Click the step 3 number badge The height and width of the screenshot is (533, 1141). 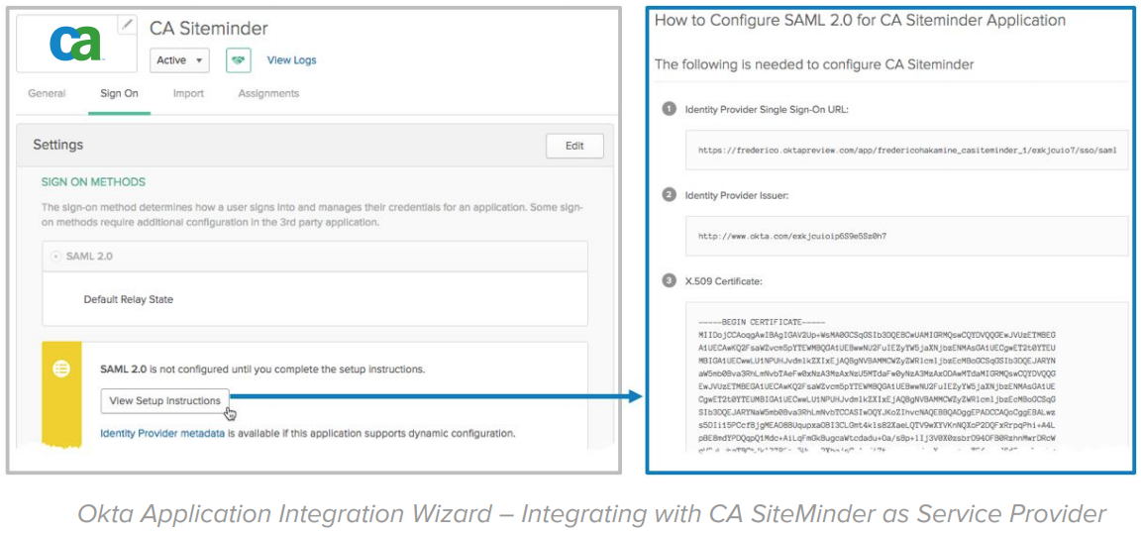[x=669, y=281]
